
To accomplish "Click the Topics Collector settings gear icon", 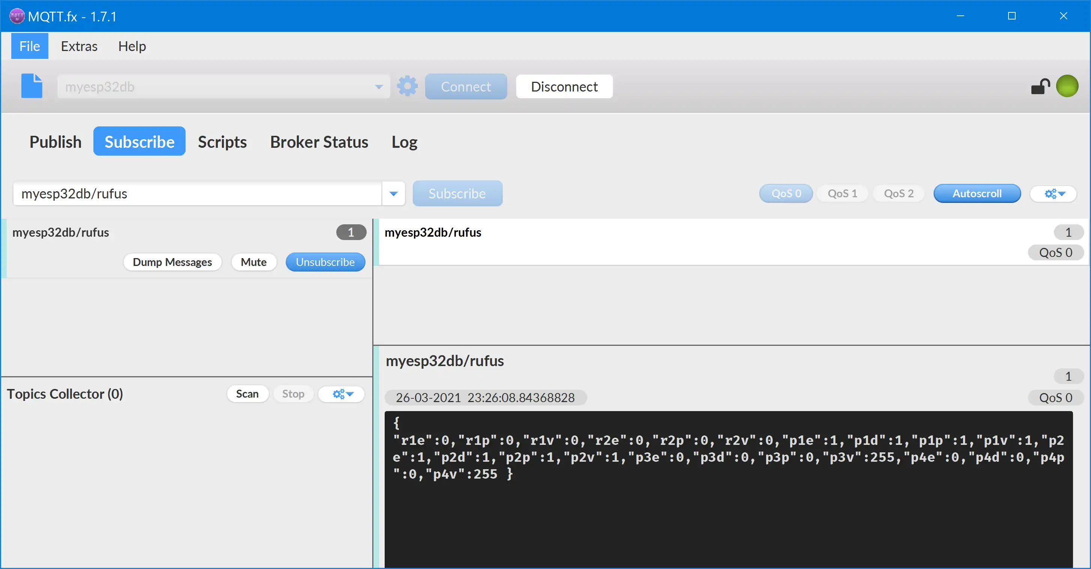I will 340,393.
